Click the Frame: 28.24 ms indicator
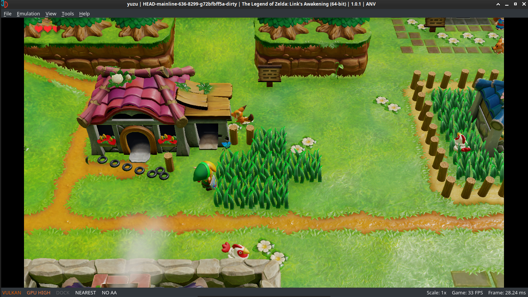The width and height of the screenshot is (528, 297). [x=507, y=292]
